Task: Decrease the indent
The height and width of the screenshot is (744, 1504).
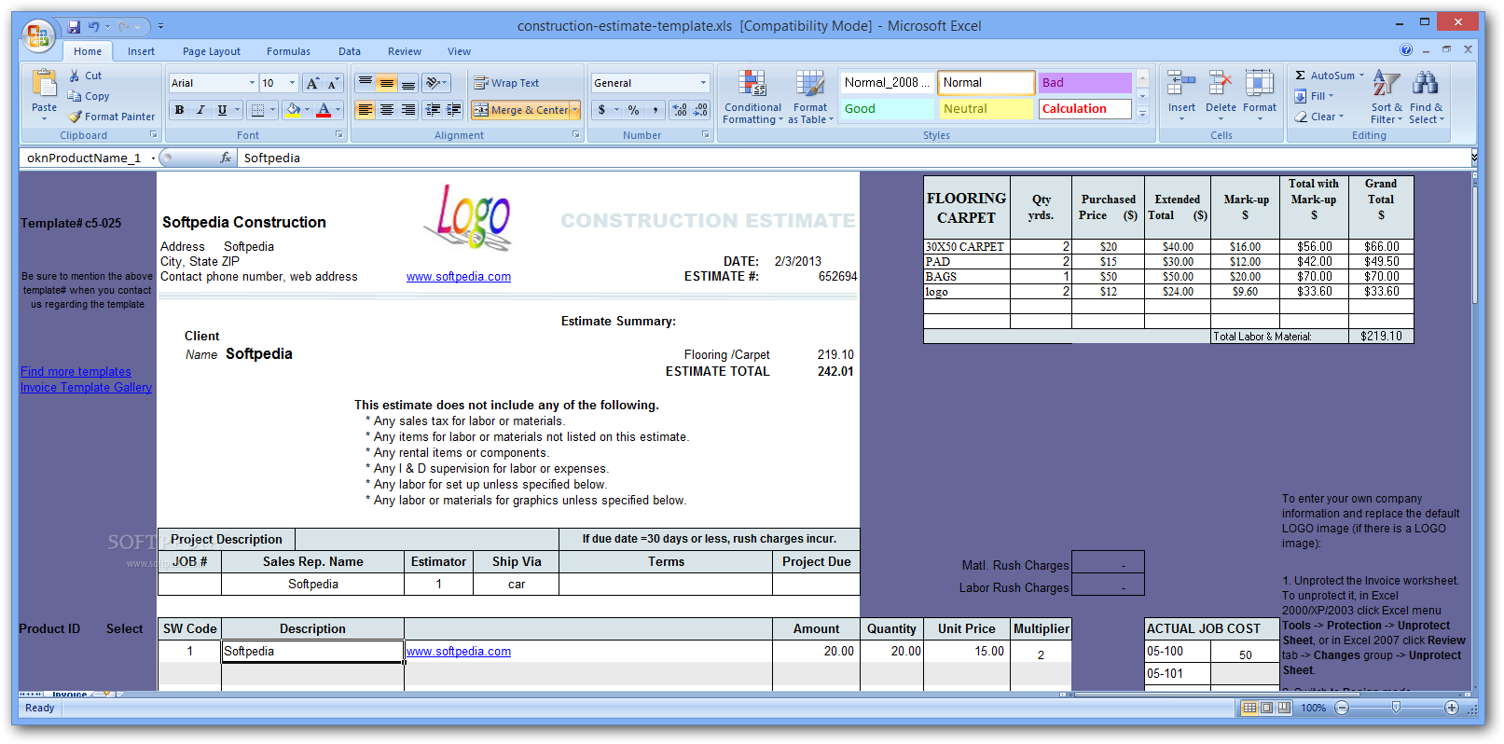Action: 433,110
